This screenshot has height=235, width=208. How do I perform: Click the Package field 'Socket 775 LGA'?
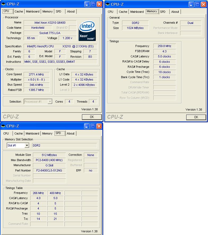click(50, 33)
